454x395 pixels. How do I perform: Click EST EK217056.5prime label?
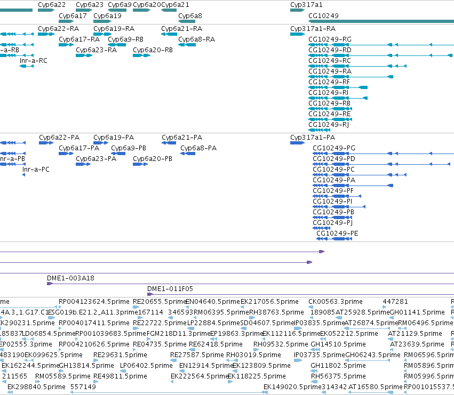point(269,302)
